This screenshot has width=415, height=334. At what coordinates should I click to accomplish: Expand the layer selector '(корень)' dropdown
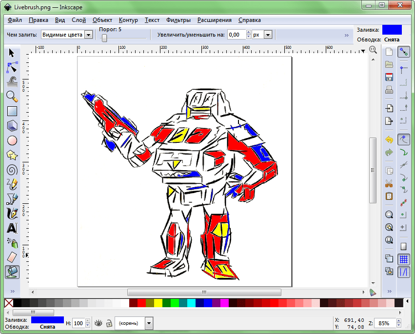click(149, 323)
